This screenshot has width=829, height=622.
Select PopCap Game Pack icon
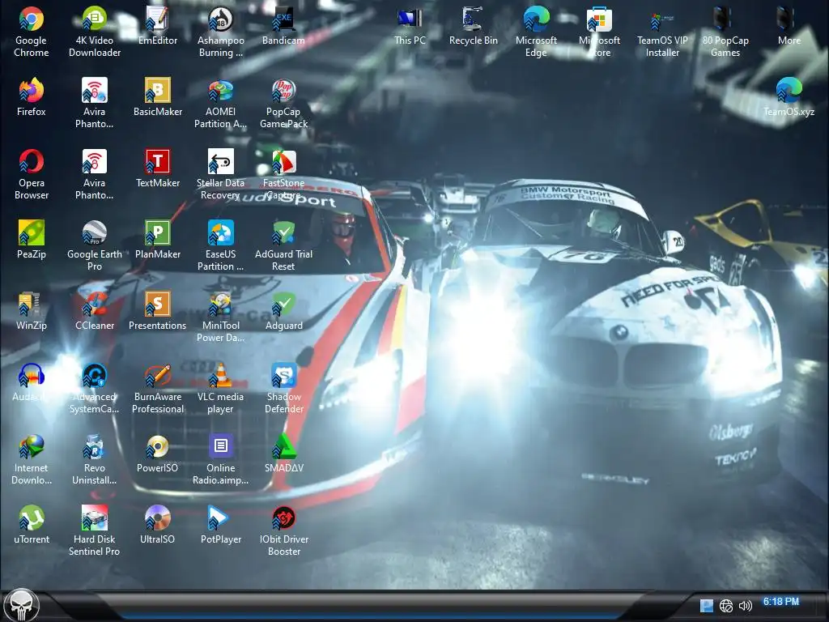(x=283, y=91)
